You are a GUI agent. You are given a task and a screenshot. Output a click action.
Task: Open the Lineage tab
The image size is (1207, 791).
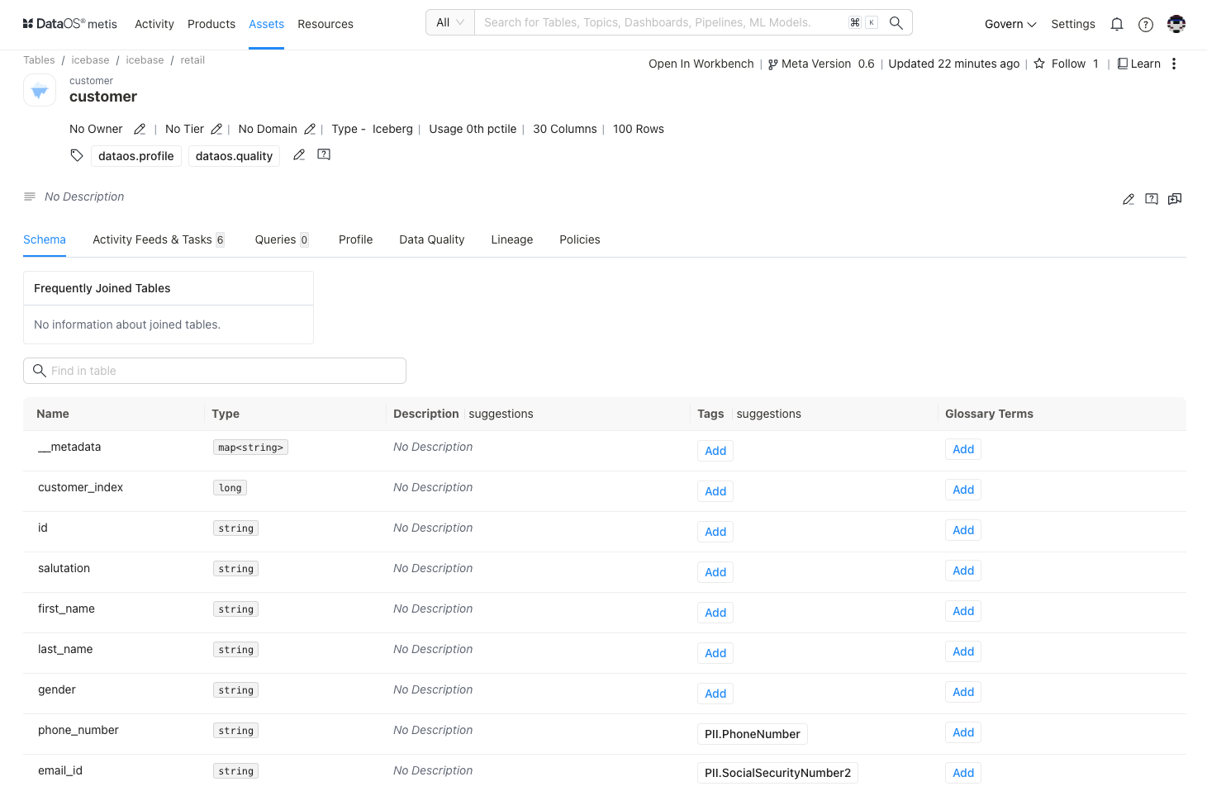pyautogui.click(x=512, y=239)
